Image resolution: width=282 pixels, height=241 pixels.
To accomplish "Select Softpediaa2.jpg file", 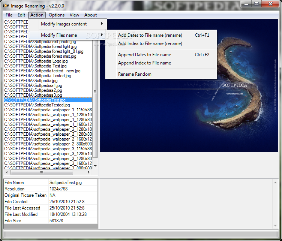I will 48,90.
